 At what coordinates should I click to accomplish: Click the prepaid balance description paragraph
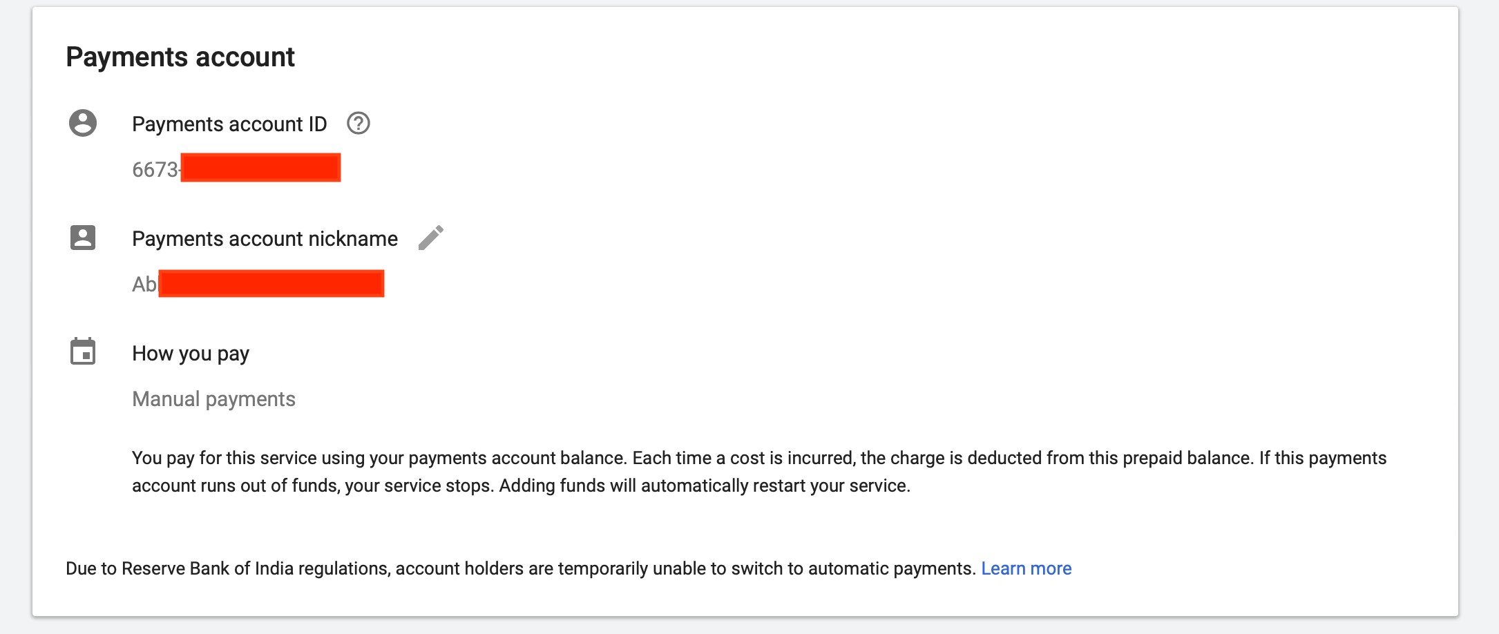(759, 472)
